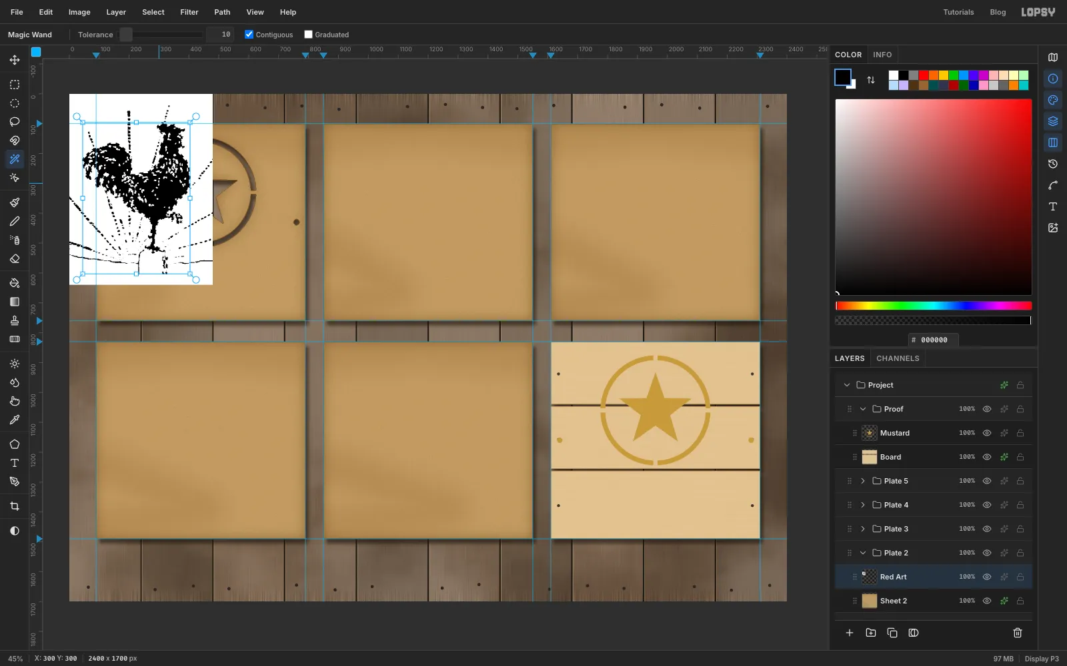Select the Lasso tool

(x=14, y=122)
